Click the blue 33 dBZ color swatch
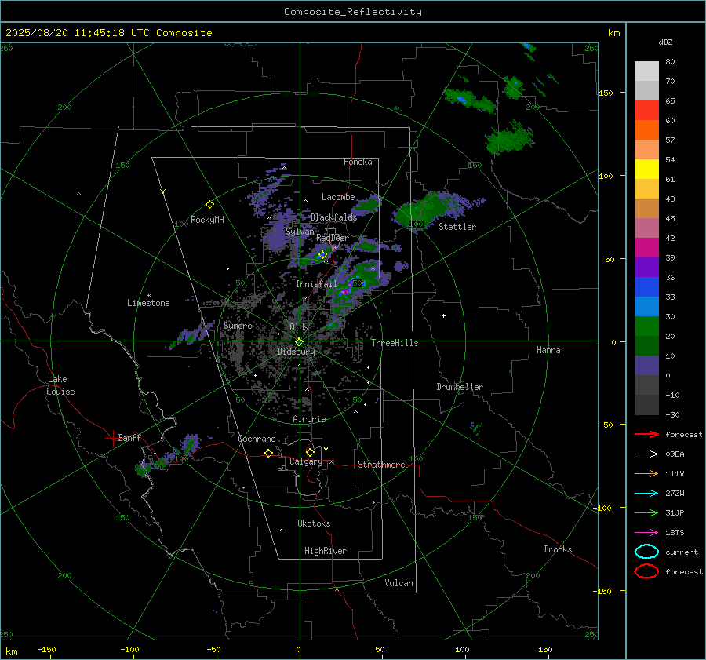Viewport: 706px width, 660px height. [646, 287]
